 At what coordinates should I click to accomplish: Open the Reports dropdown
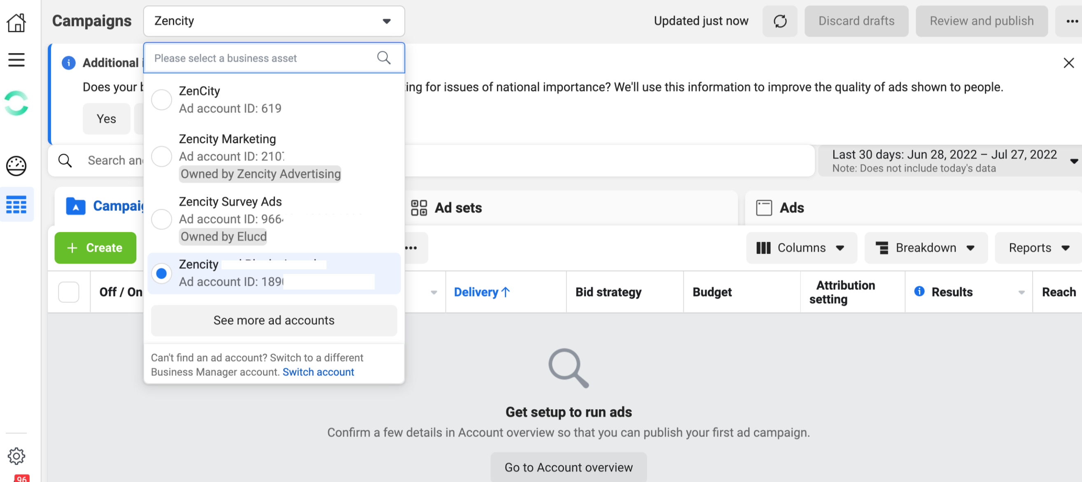pos(1038,248)
